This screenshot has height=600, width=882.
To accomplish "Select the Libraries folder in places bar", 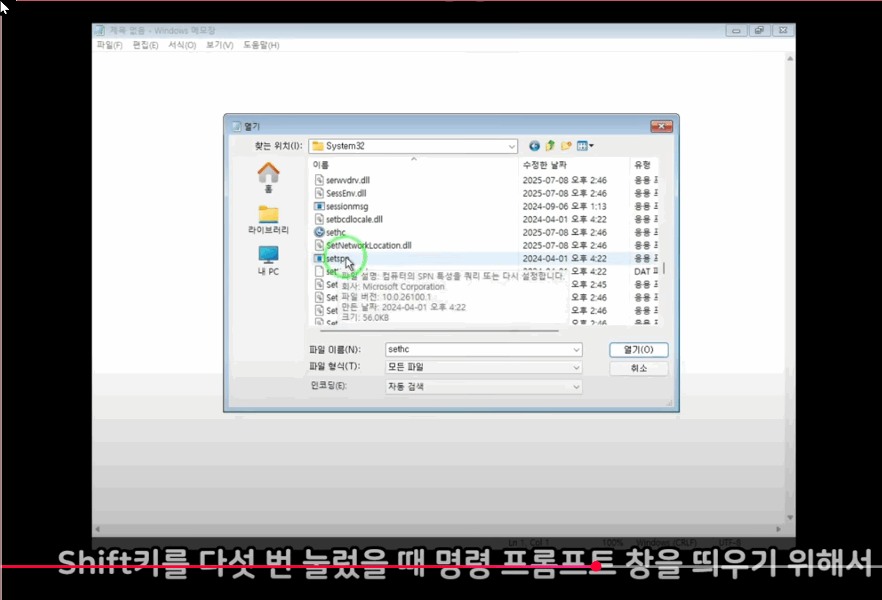I will 268,220.
